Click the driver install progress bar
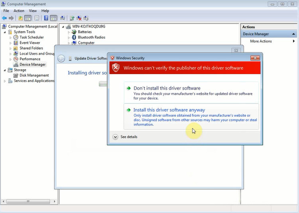This screenshot has height=213, width=299. click(x=103, y=84)
